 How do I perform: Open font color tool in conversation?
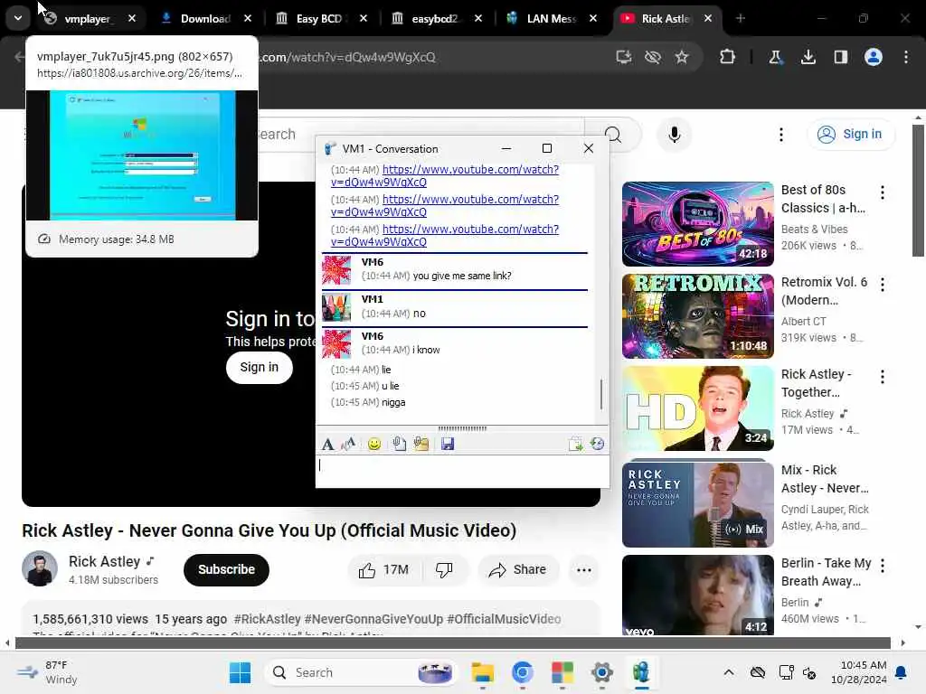[348, 444]
